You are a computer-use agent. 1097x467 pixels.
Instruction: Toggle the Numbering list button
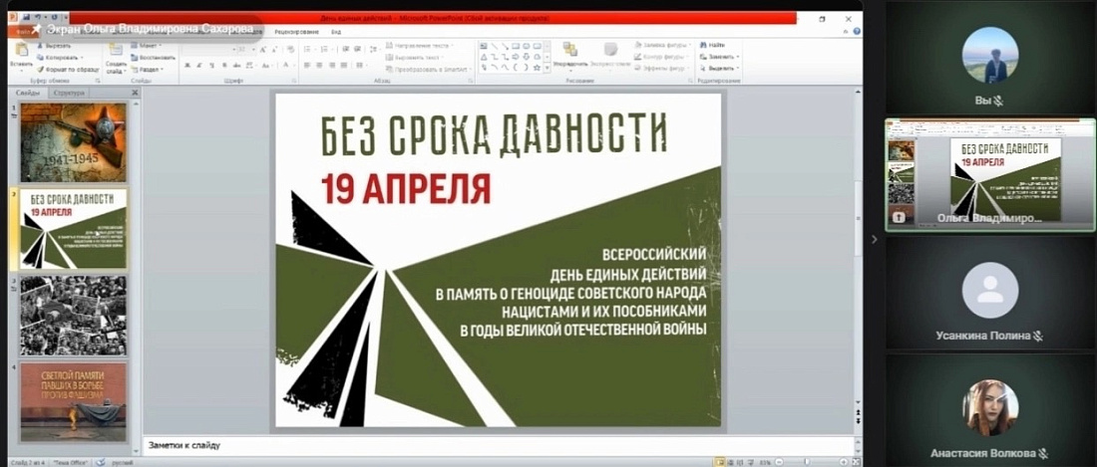click(x=324, y=50)
